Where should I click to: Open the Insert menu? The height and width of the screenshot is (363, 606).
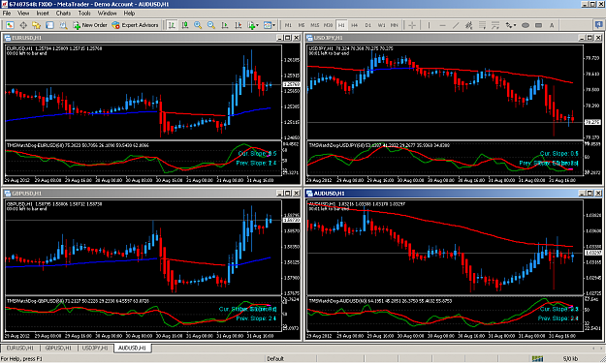43,14
